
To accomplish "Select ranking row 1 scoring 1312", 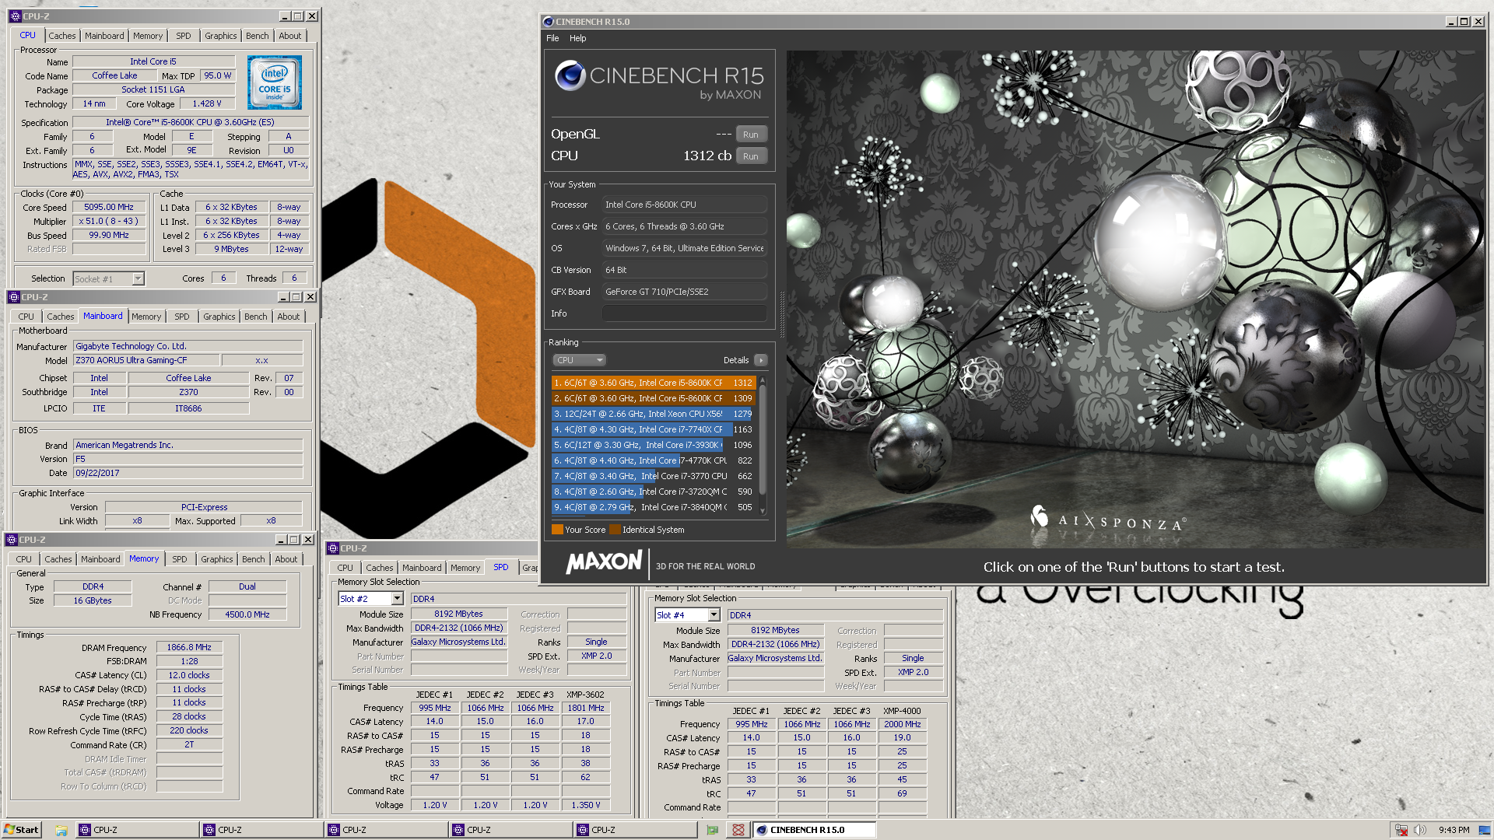I will tap(653, 383).
